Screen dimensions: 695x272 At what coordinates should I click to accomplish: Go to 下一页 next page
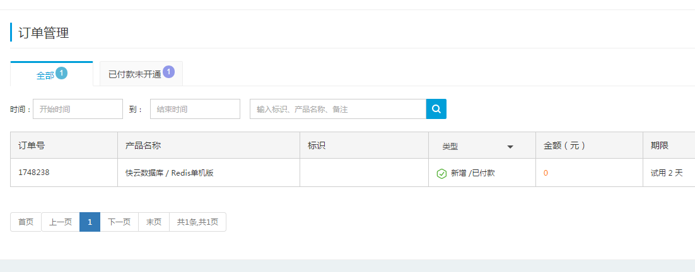(x=119, y=222)
